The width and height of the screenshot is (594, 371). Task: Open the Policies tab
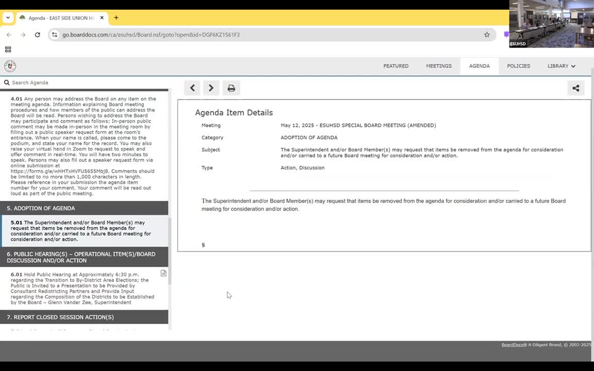pos(518,66)
